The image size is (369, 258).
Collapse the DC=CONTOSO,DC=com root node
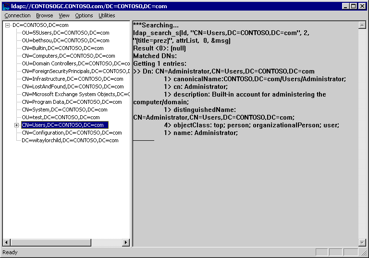pyautogui.click(x=8, y=25)
